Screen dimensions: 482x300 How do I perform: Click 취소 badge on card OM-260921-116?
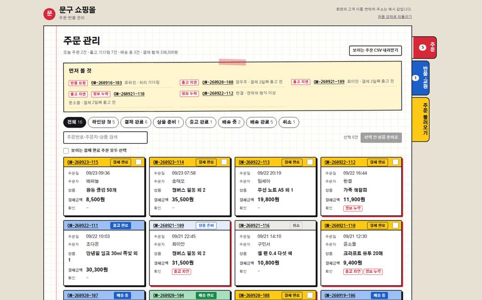[x=296, y=226]
